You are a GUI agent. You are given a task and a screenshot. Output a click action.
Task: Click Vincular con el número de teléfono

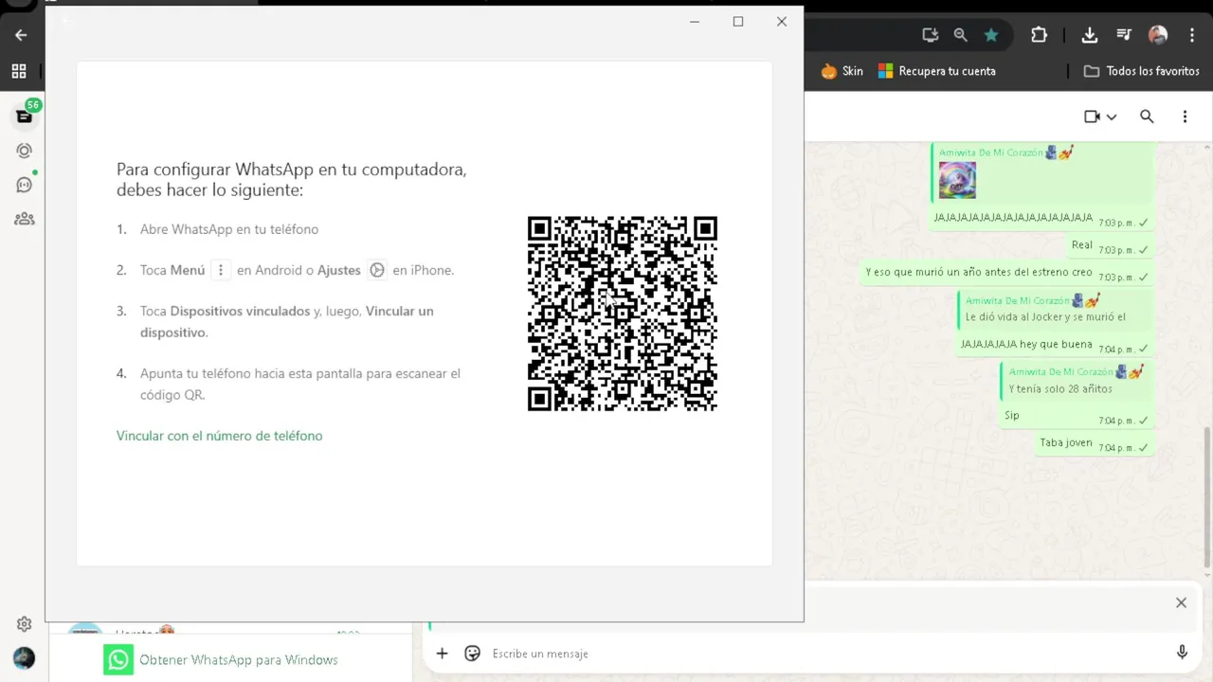pyautogui.click(x=219, y=436)
